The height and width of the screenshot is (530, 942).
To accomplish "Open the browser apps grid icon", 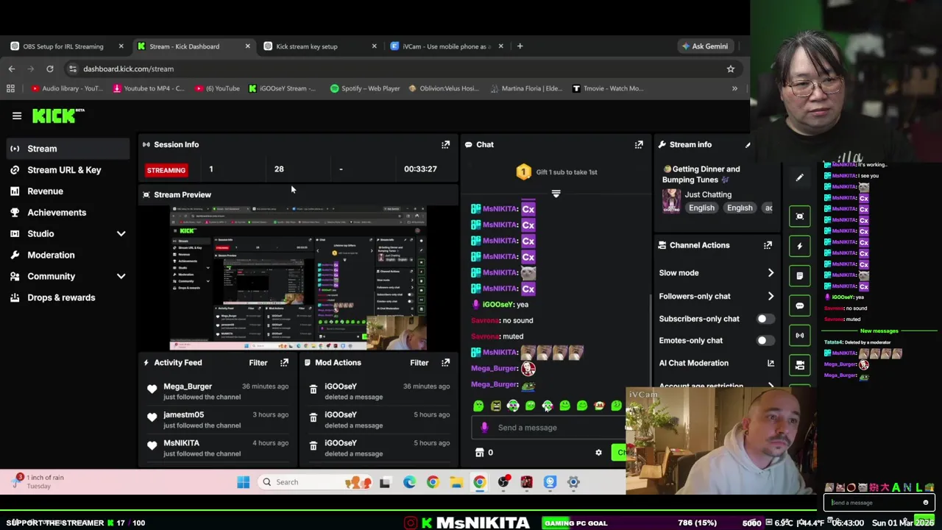I will (10, 88).
